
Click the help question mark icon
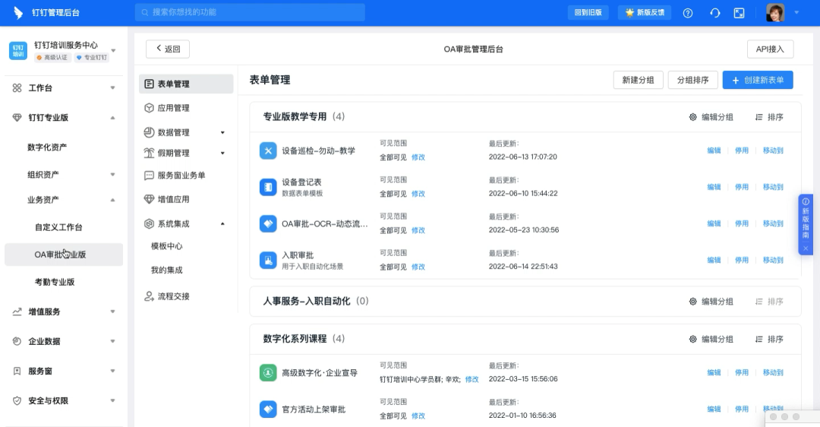click(x=688, y=13)
